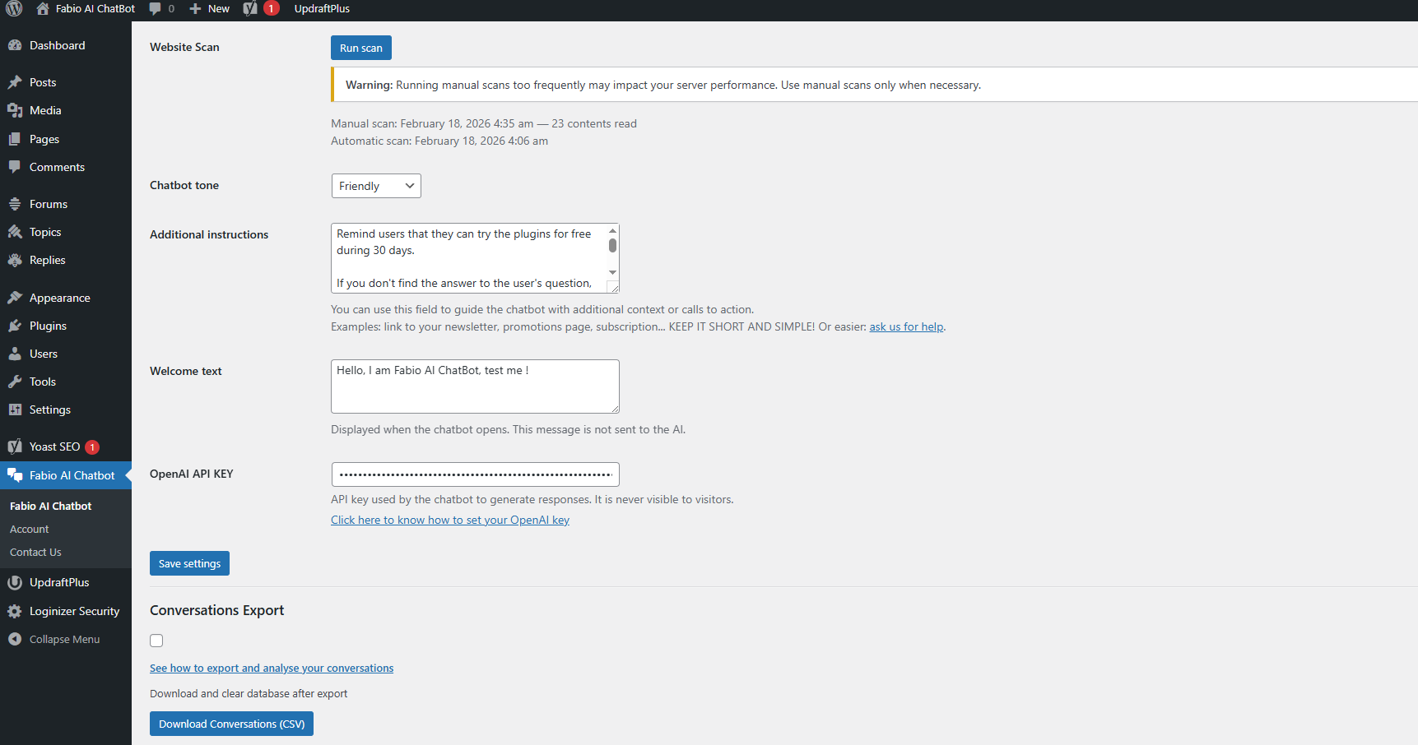Screen dimensions: 1418x745
Task: Open the Comments bubble in the admin bar
Action: click(156, 9)
